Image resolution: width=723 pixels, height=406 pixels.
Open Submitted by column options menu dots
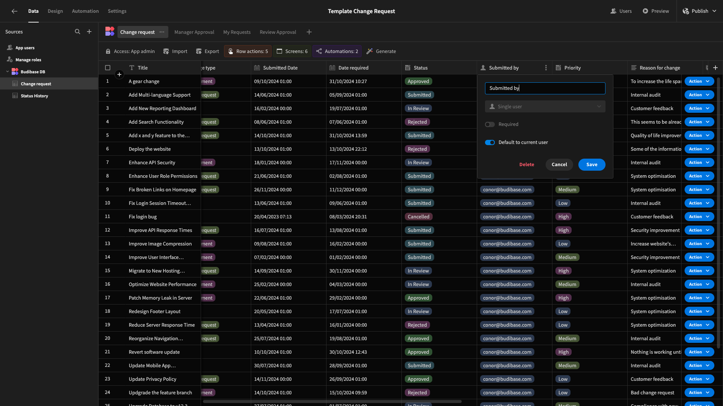[546, 68]
